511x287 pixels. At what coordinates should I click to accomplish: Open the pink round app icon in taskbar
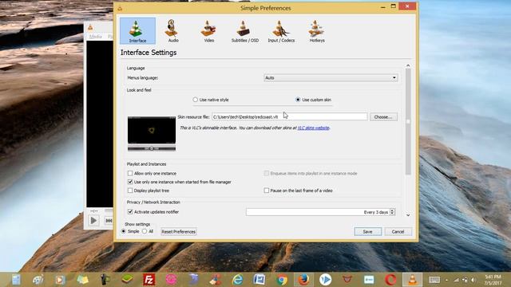172,280
